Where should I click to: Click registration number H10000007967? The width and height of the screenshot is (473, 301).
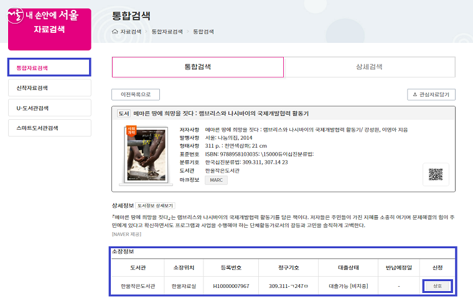tap(231, 286)
